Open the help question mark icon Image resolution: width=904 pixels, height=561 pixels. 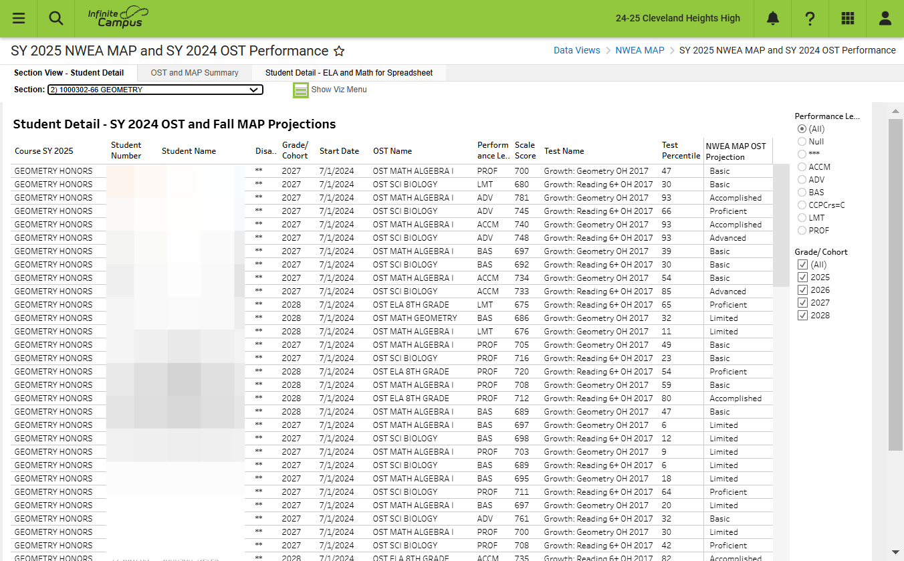coord(810,18)
